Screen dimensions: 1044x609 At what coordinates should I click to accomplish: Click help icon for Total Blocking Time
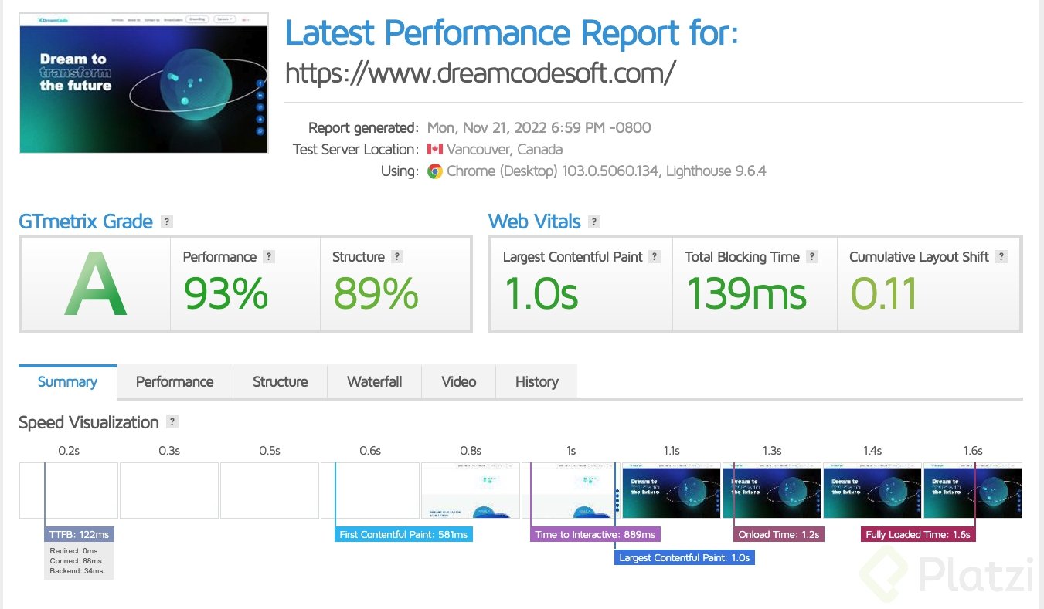[812, 257]
